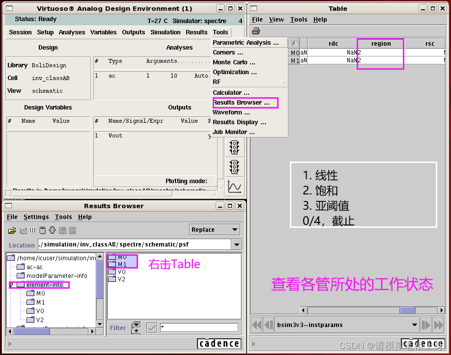Click tree pane horizontal scrollbar right arrow
The height and width of the screenshot is (355, 451).
(x=92, y=331)
